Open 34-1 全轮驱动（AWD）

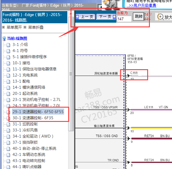tap(33, 136)
